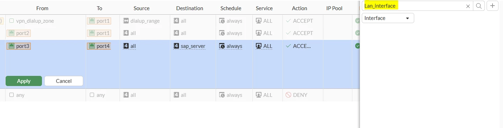This screenshot has width=503, height=128.
Task: Click destination 'all' in the any row
Action: coord(180,95)
